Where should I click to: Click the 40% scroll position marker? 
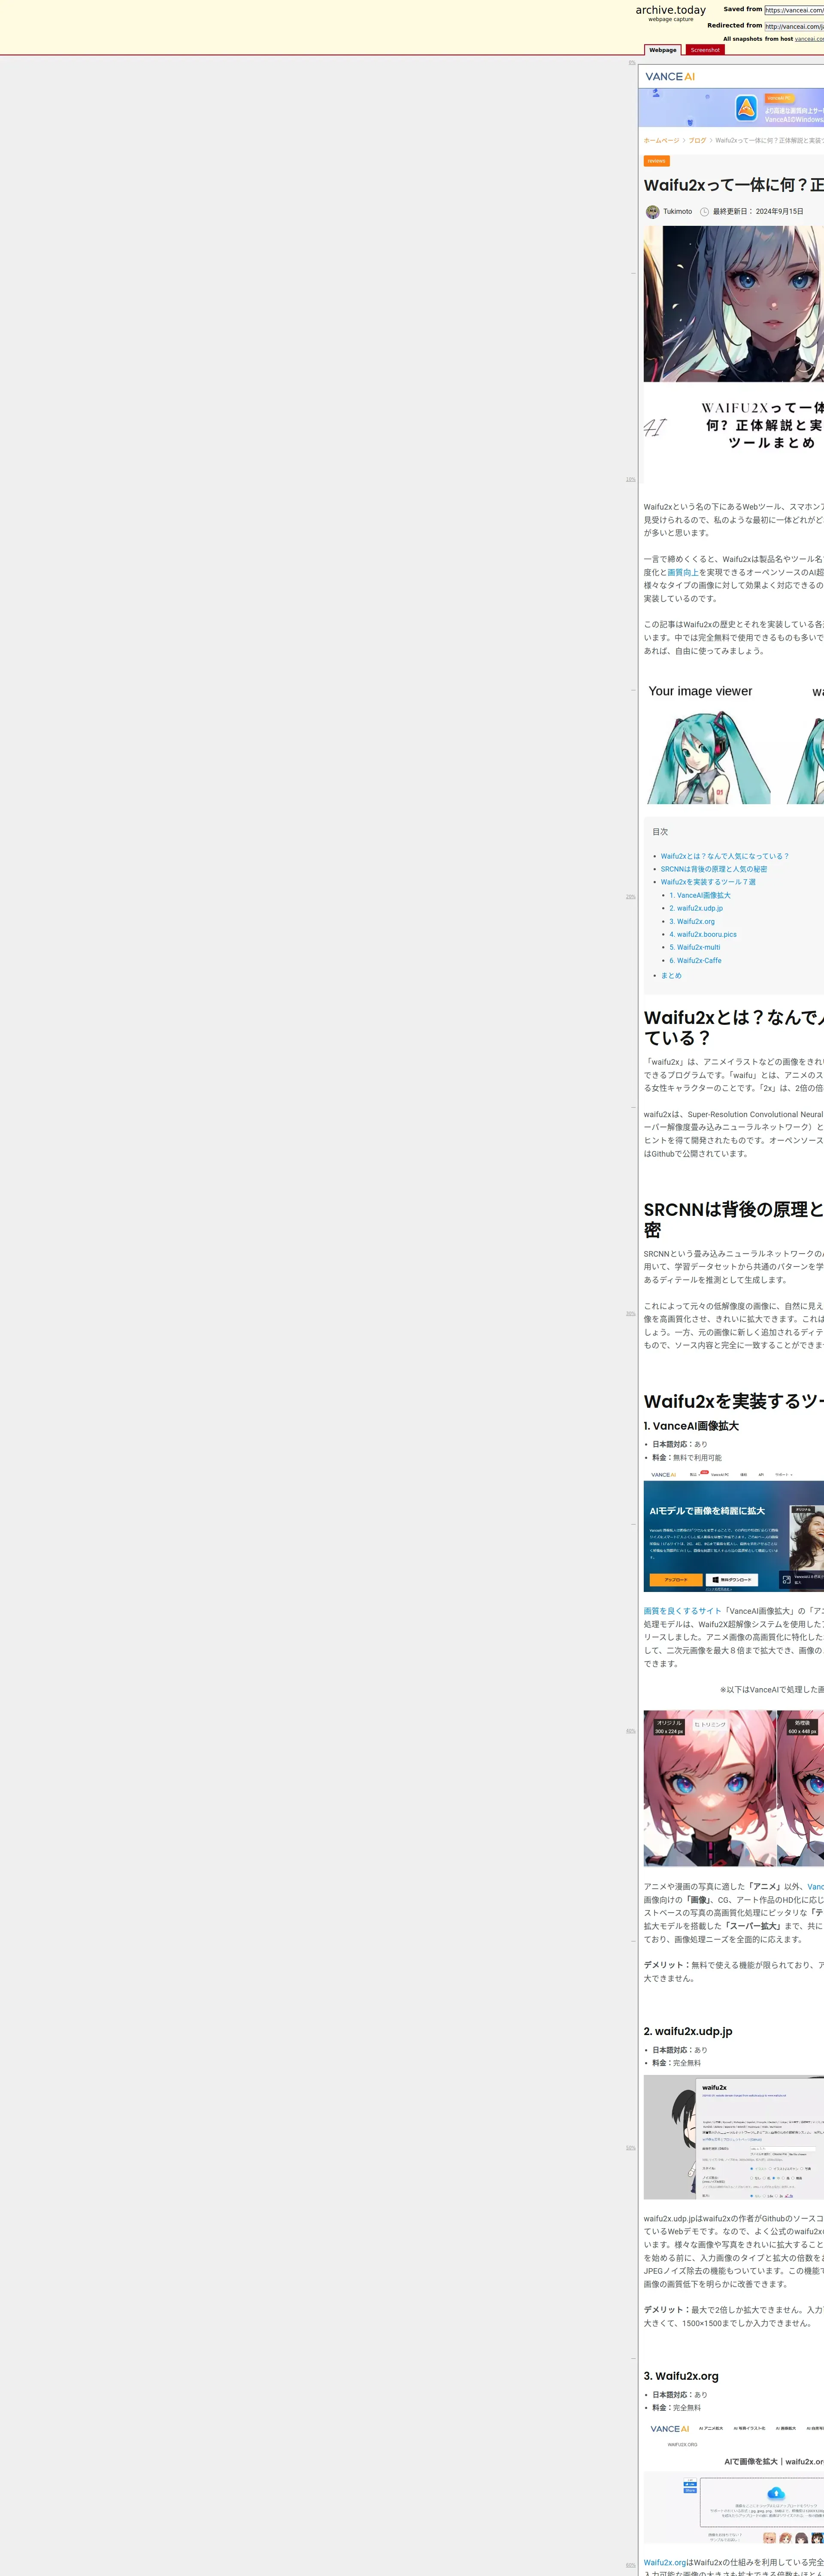pos(631,1730)
